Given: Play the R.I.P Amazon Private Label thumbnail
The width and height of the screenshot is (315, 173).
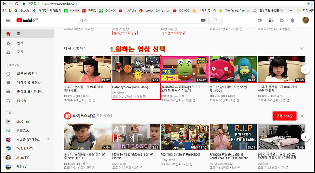Looking at the screenshot, I should 233,137.
